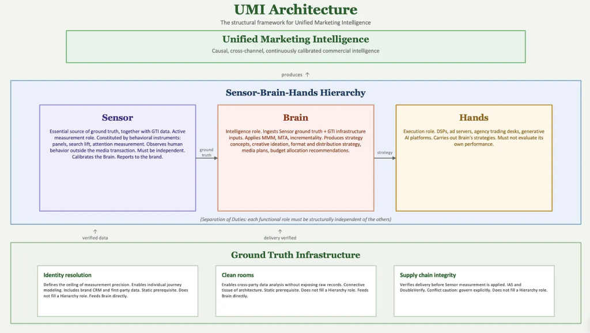Open the Supply chain integrity card
590x333 pixels.
(x=474, y=291)
